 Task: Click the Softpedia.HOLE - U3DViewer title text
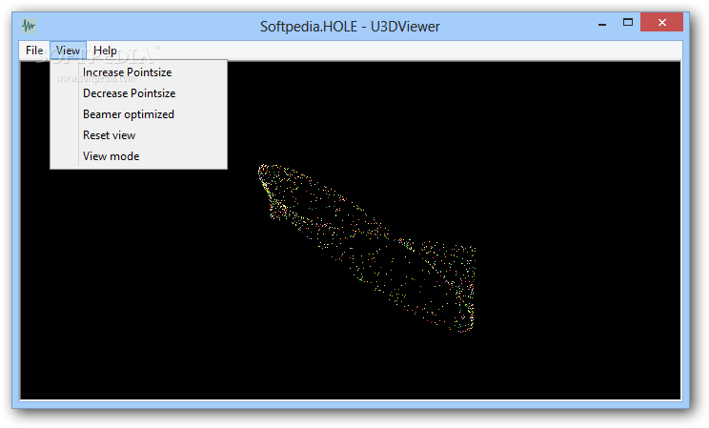click(x=350, y=27)
